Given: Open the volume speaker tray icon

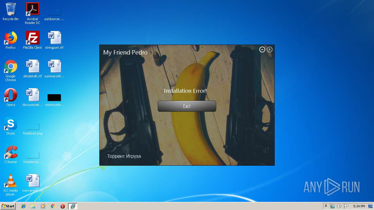Looking at the screenshot, I should click(339, 206).
